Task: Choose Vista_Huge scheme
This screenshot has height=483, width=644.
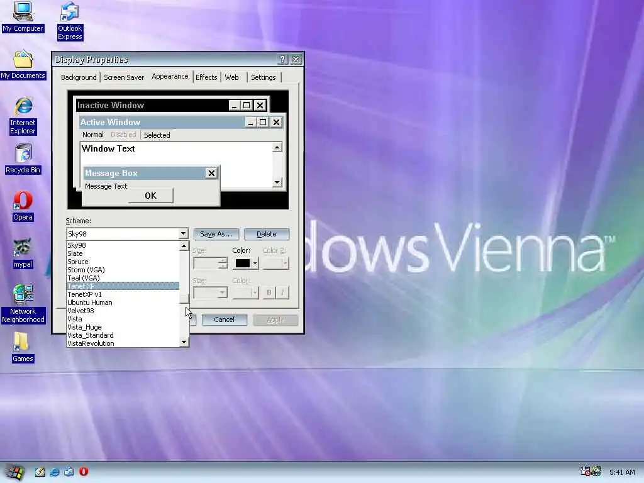Action: pyautogui.click(x=123, y=327)
